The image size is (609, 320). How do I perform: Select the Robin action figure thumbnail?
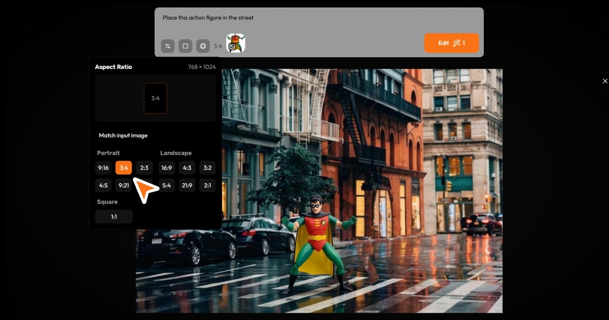tap(236, 43)
